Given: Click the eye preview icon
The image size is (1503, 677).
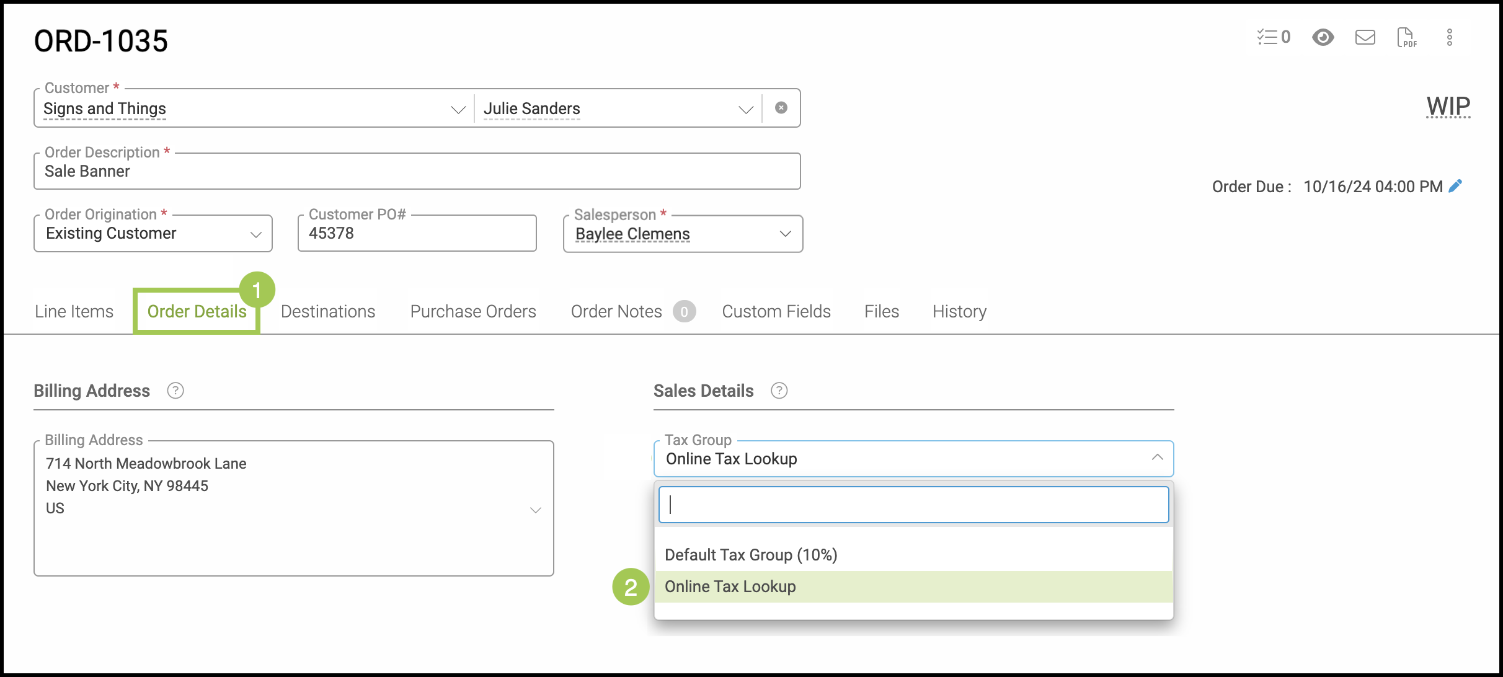Looking at the screenshot, I should [1323, 37].
